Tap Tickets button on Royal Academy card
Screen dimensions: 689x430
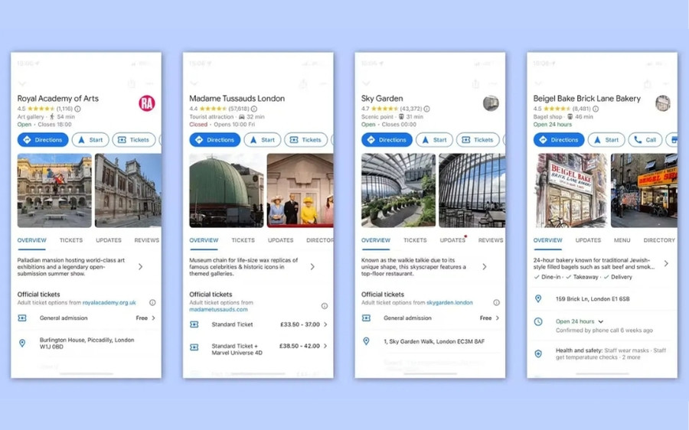coord(134,140)
